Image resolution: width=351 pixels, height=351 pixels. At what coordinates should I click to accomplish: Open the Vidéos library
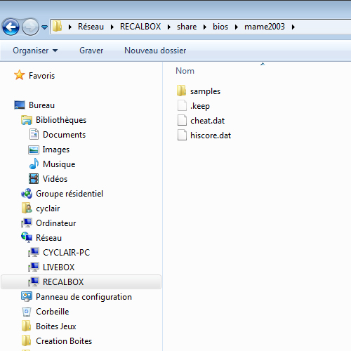55,179
